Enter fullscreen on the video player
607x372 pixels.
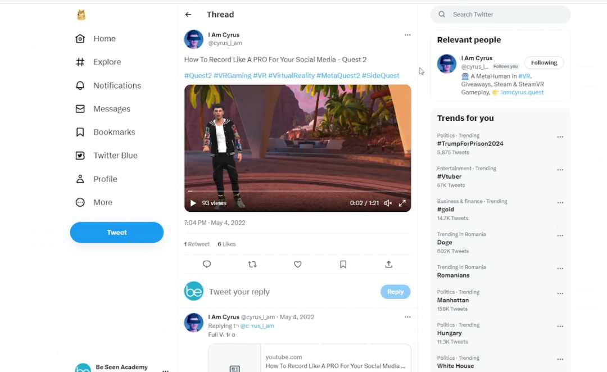(x=402, y=203)
